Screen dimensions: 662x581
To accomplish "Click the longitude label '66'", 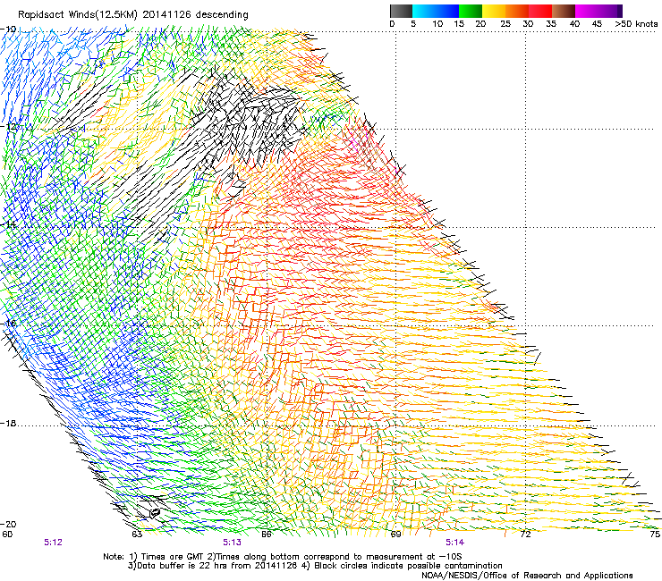I will tap(267, 535).
